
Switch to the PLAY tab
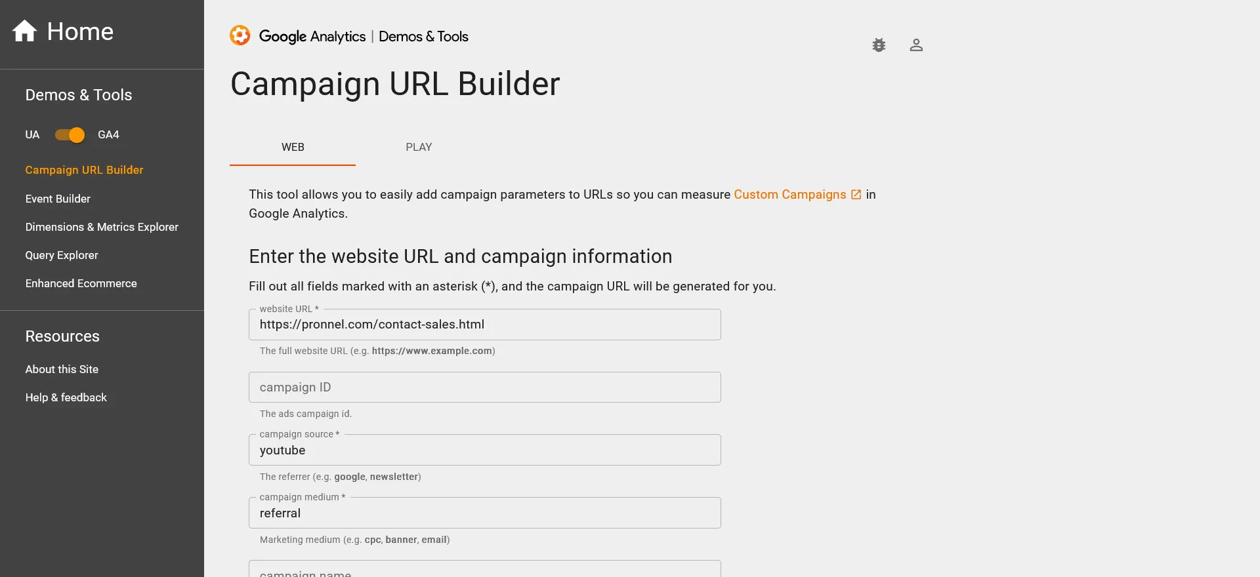click(419, 148)
